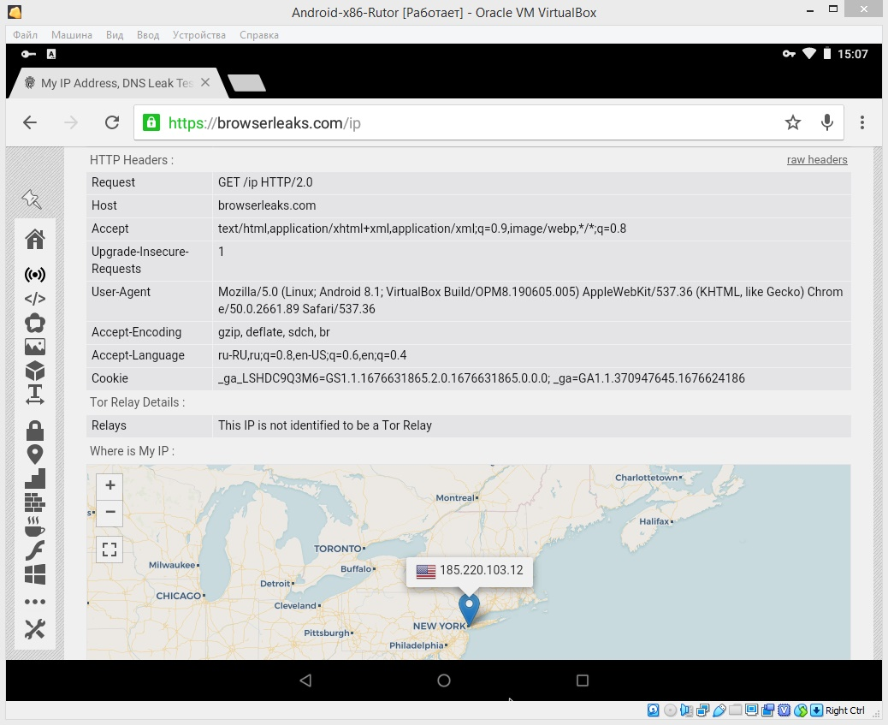
Task: Tap the Android back navigation button
Action: (305, 680)
